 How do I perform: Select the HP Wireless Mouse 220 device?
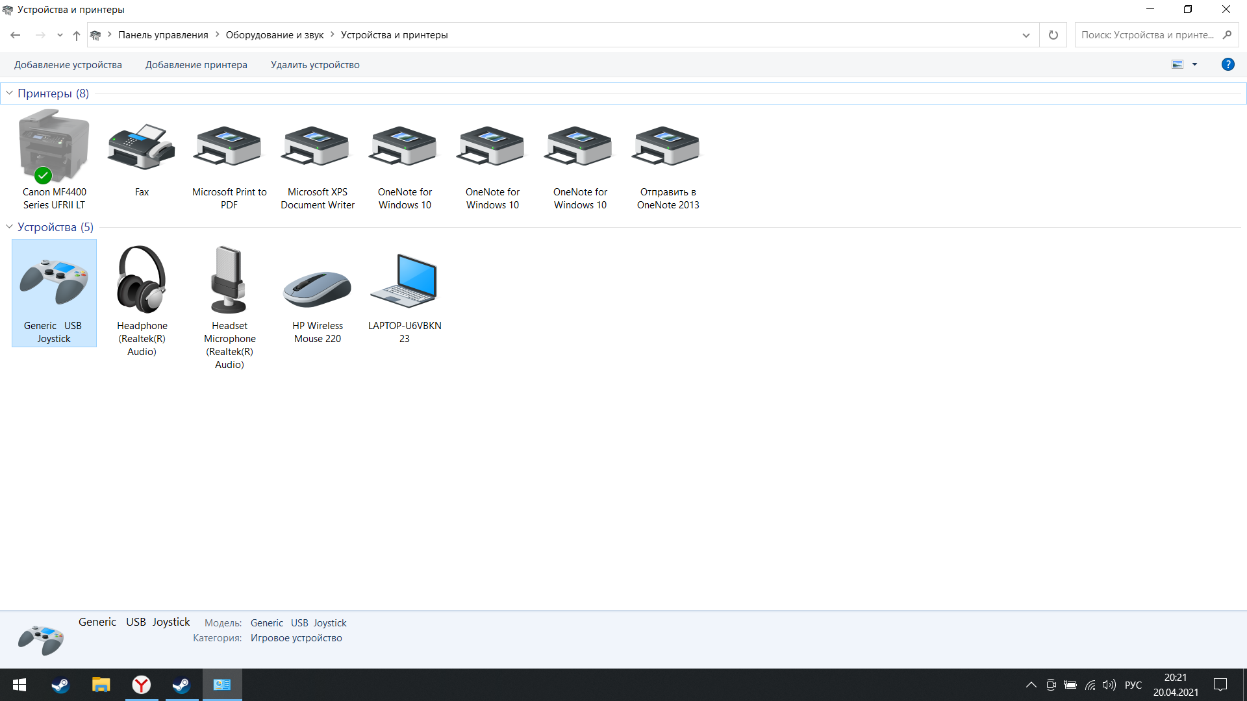tap(317, 293)
